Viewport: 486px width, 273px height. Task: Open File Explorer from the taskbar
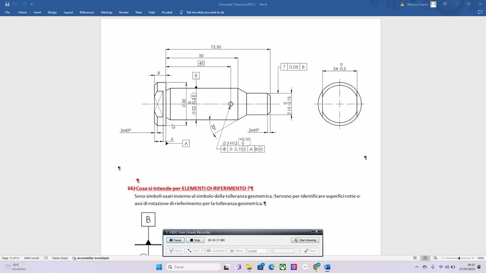(249, 267)
